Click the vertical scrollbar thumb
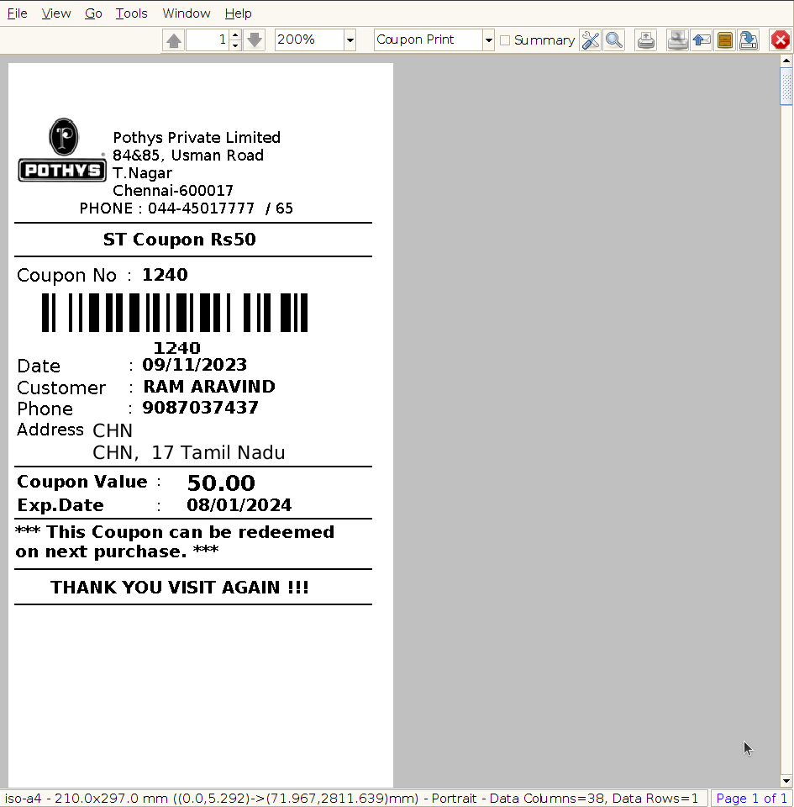The height and width of the screenshot is (807, 794). coord(786,86)
